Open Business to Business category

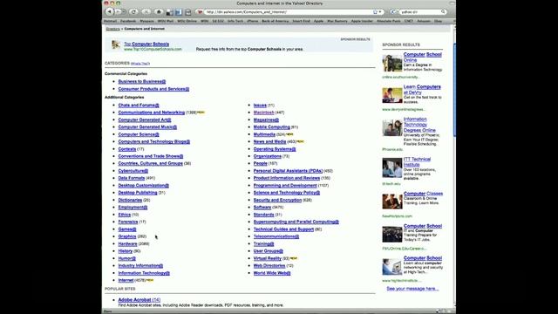click(x=141, y=81)
